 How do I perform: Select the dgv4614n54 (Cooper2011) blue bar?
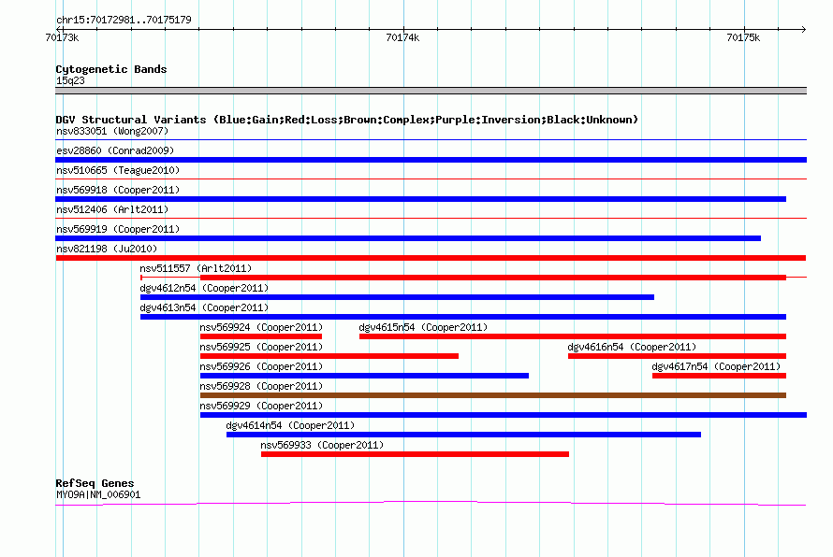[464, 435]
